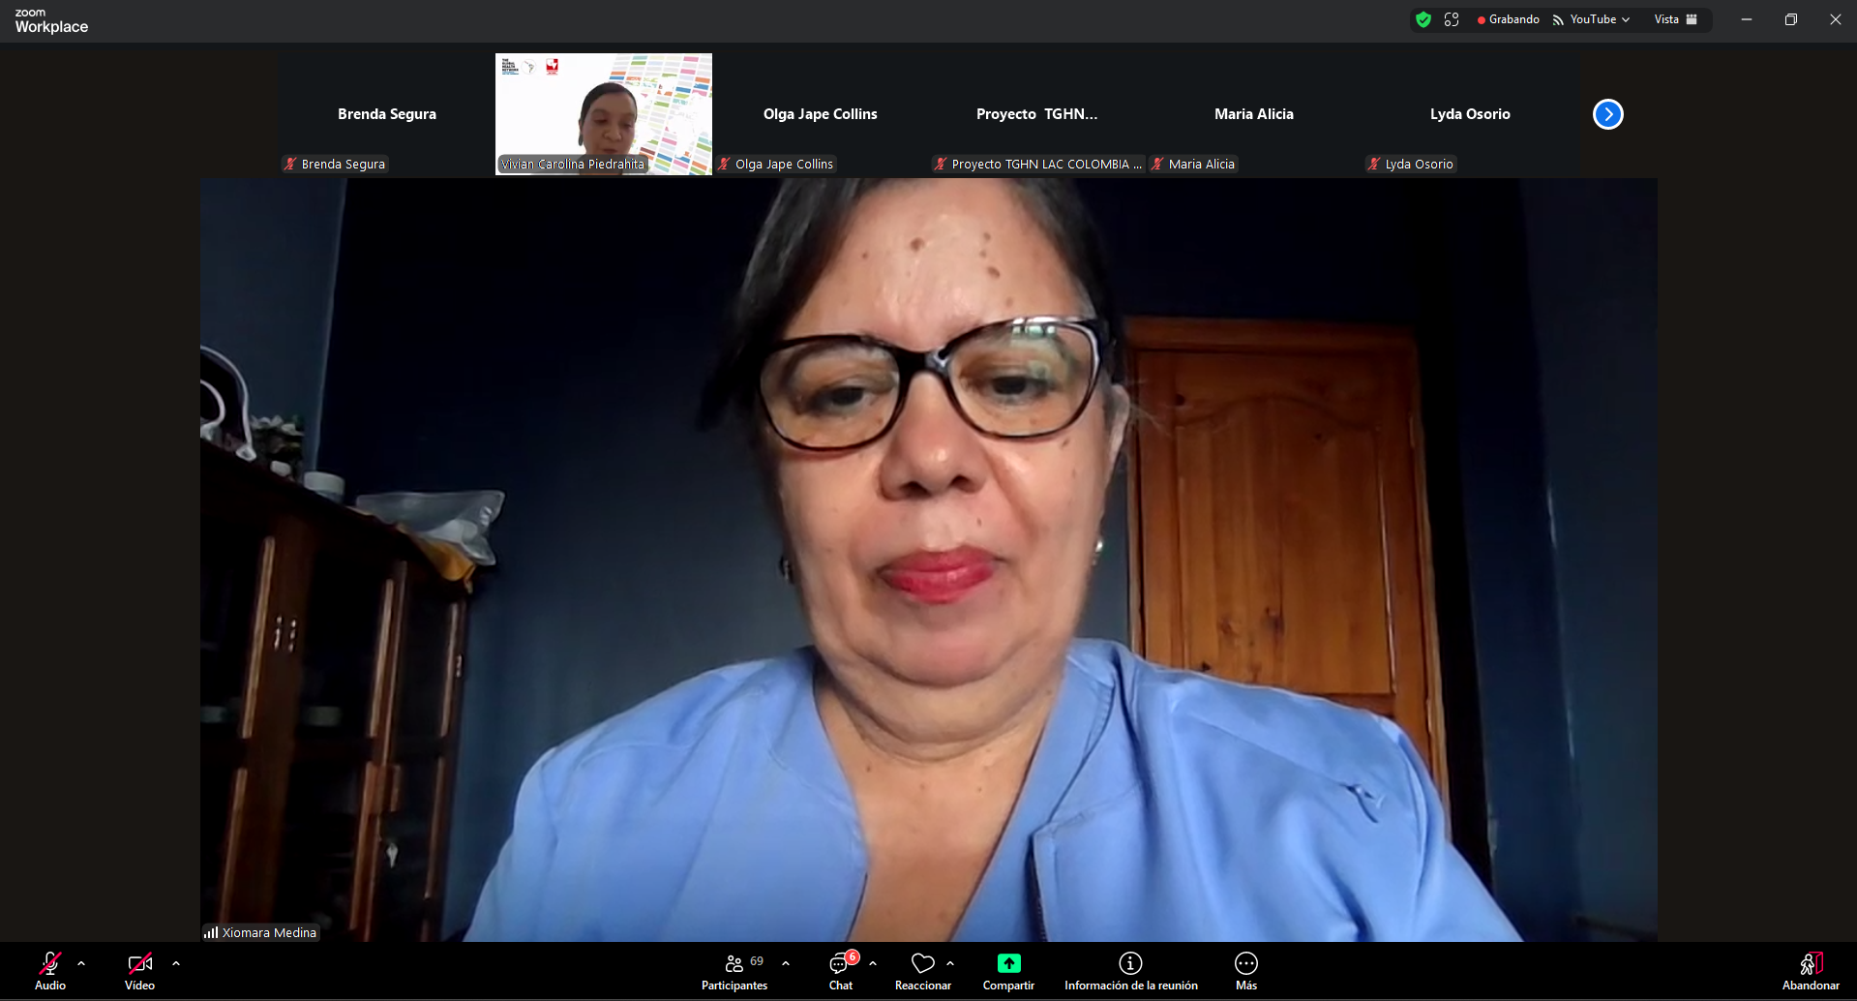Open the Participantes panel

[734, 971]
